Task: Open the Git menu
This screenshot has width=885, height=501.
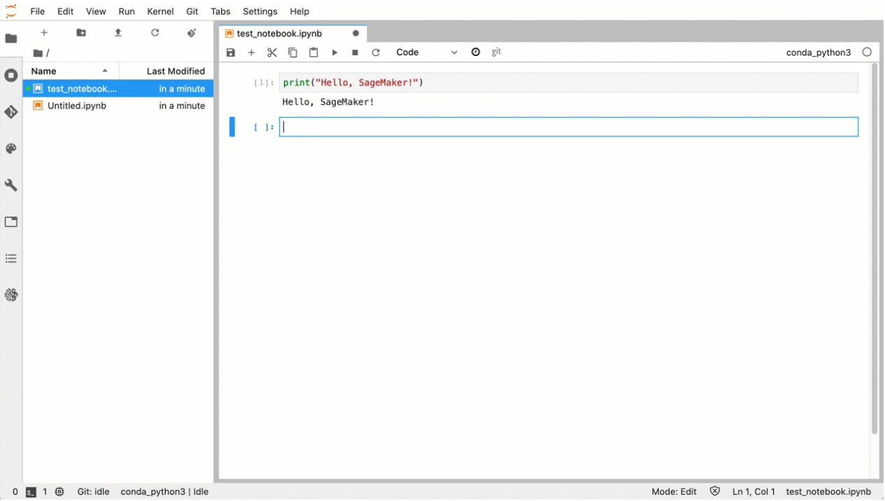Action: coord(192,11)
